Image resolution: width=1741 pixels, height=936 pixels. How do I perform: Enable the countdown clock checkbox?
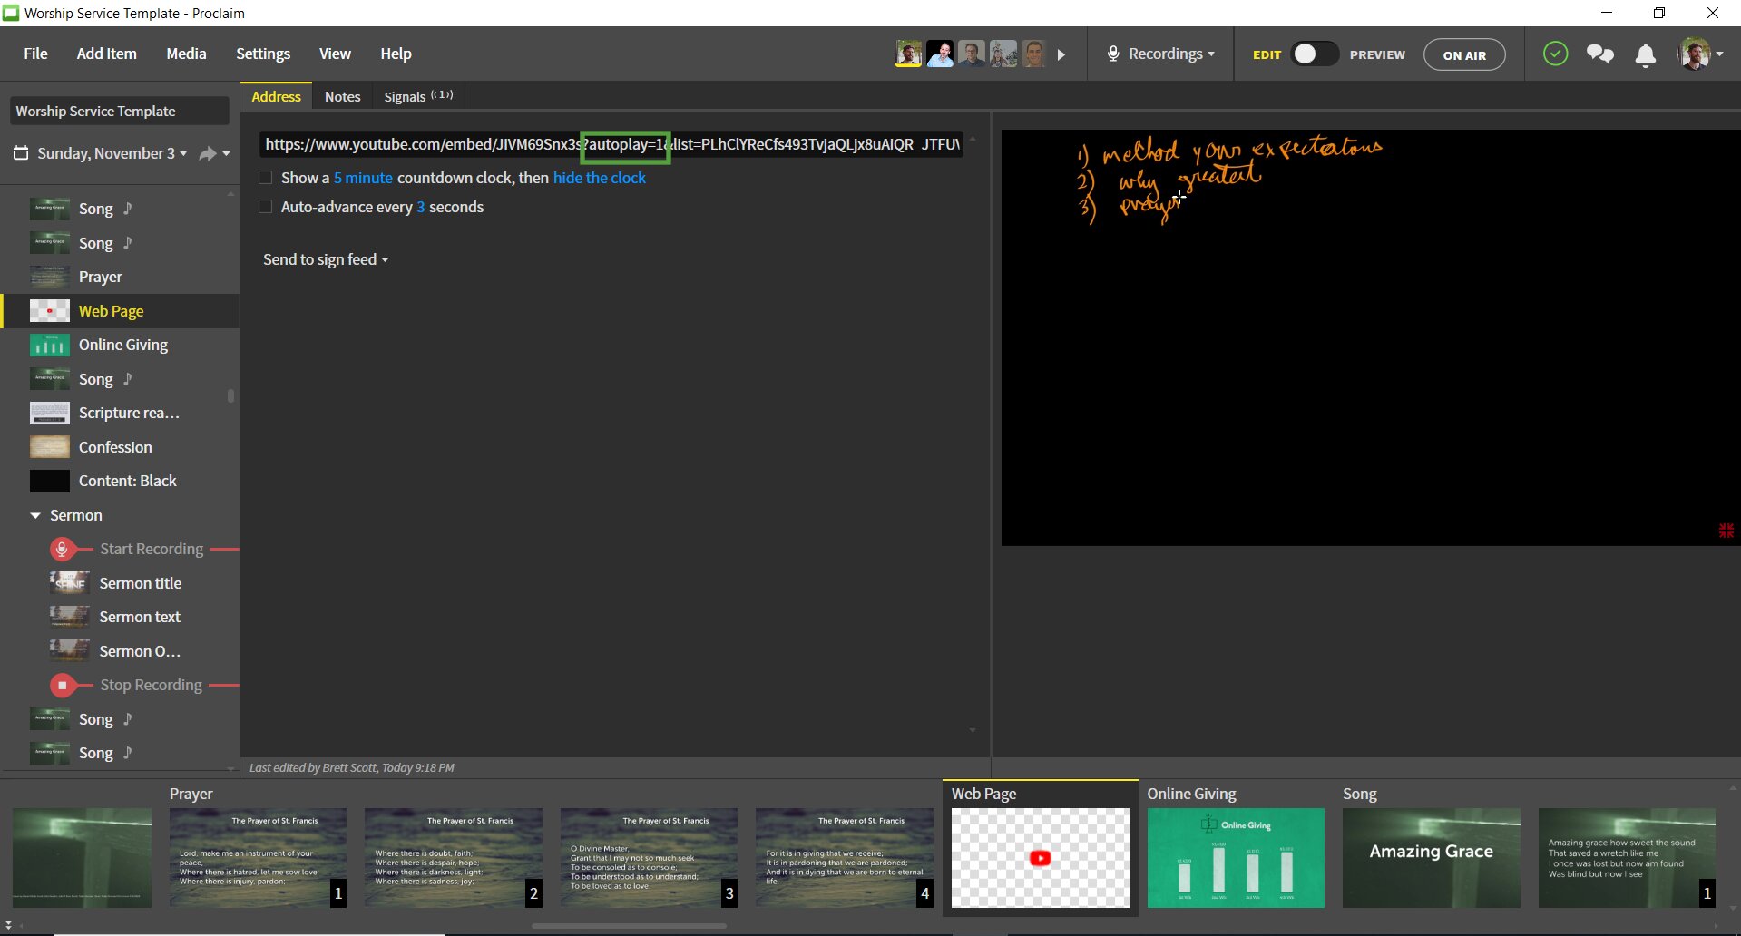pos(266,178)
